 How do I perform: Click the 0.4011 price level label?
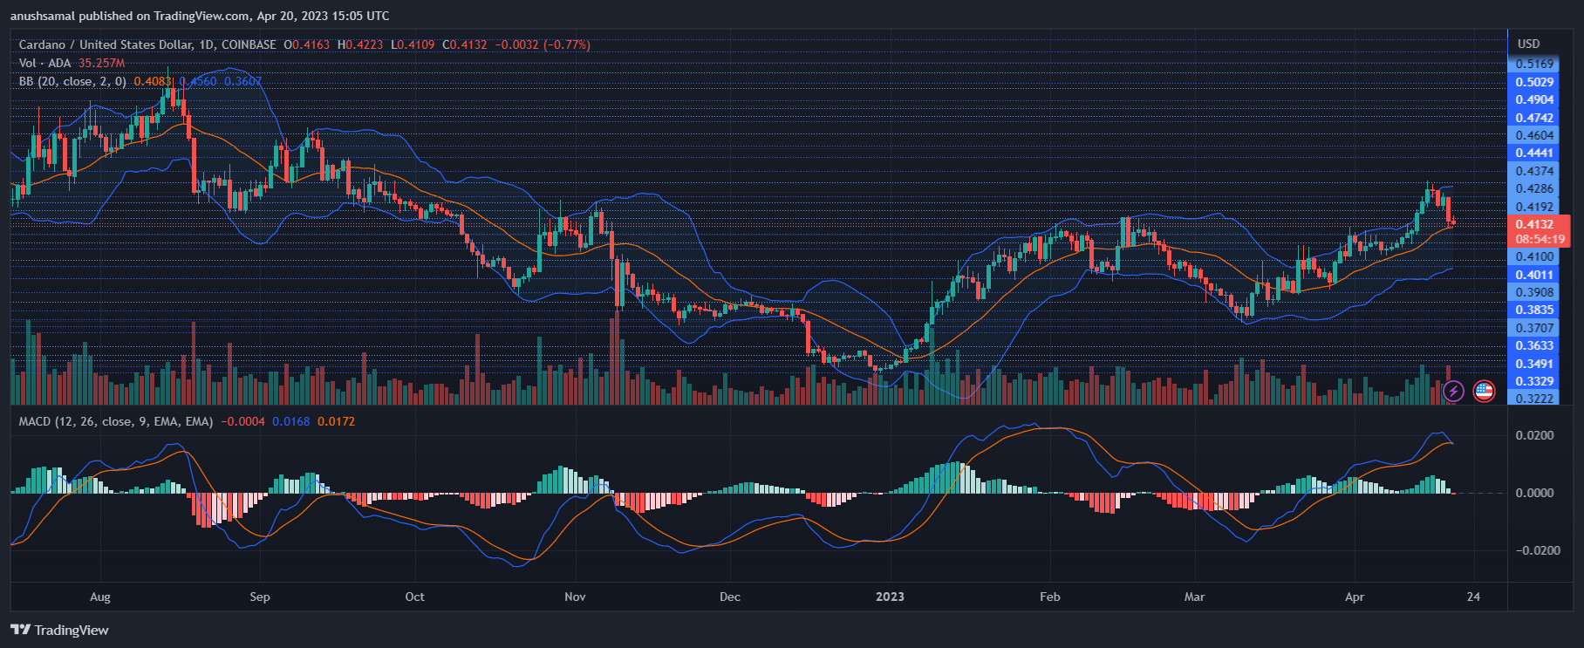click(x=1534, y=275)
